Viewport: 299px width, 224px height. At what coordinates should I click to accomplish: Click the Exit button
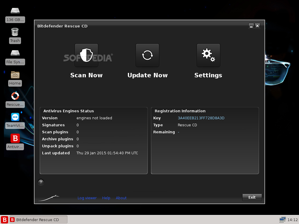(x=252, y=197)
